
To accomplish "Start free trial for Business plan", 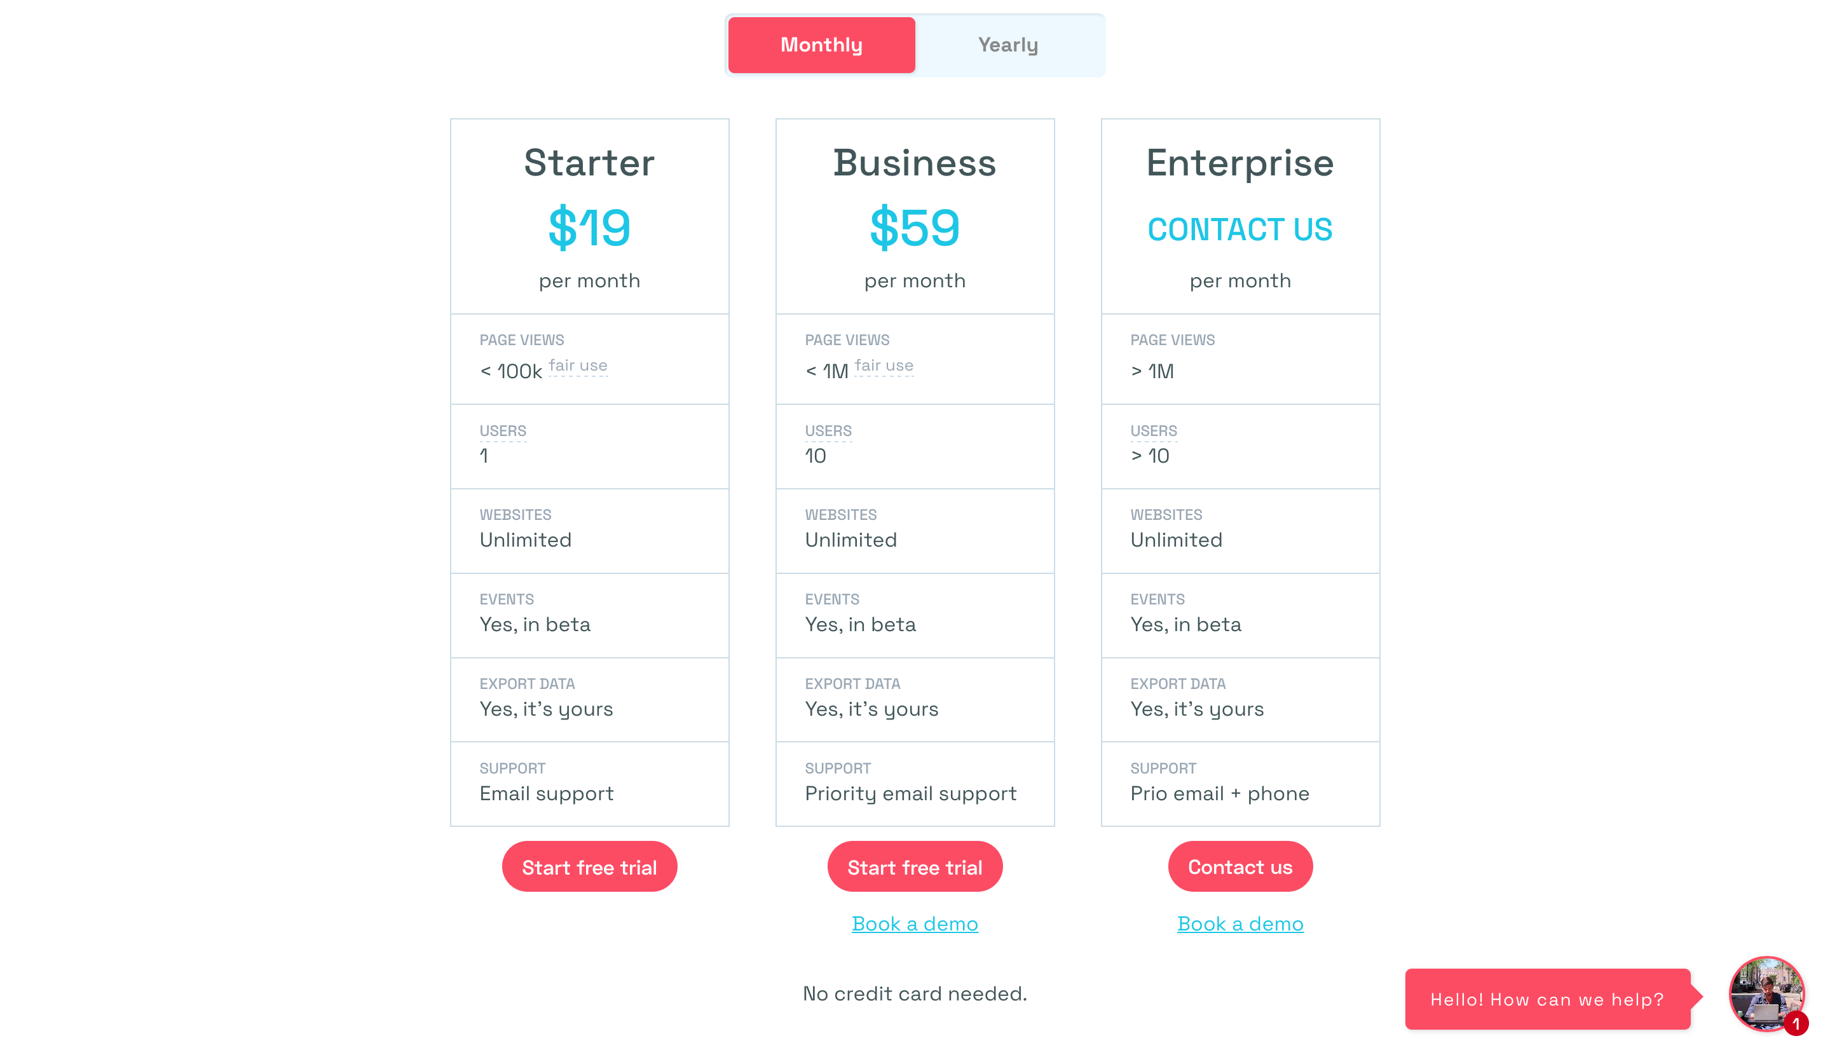I will click(915, 867).
